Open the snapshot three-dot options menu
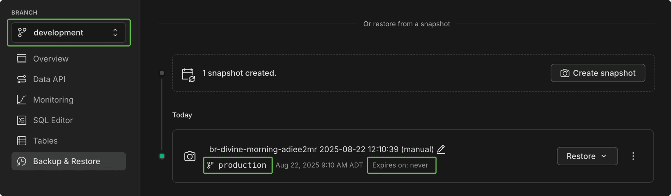This screenshot has height=196, width=671. coord(633,156)
